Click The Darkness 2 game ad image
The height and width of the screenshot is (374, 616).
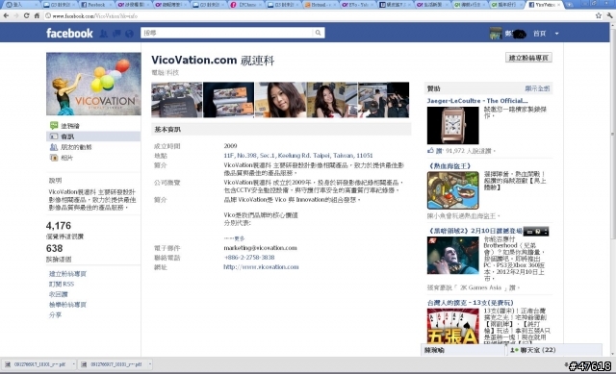click(x=453, y=256)
